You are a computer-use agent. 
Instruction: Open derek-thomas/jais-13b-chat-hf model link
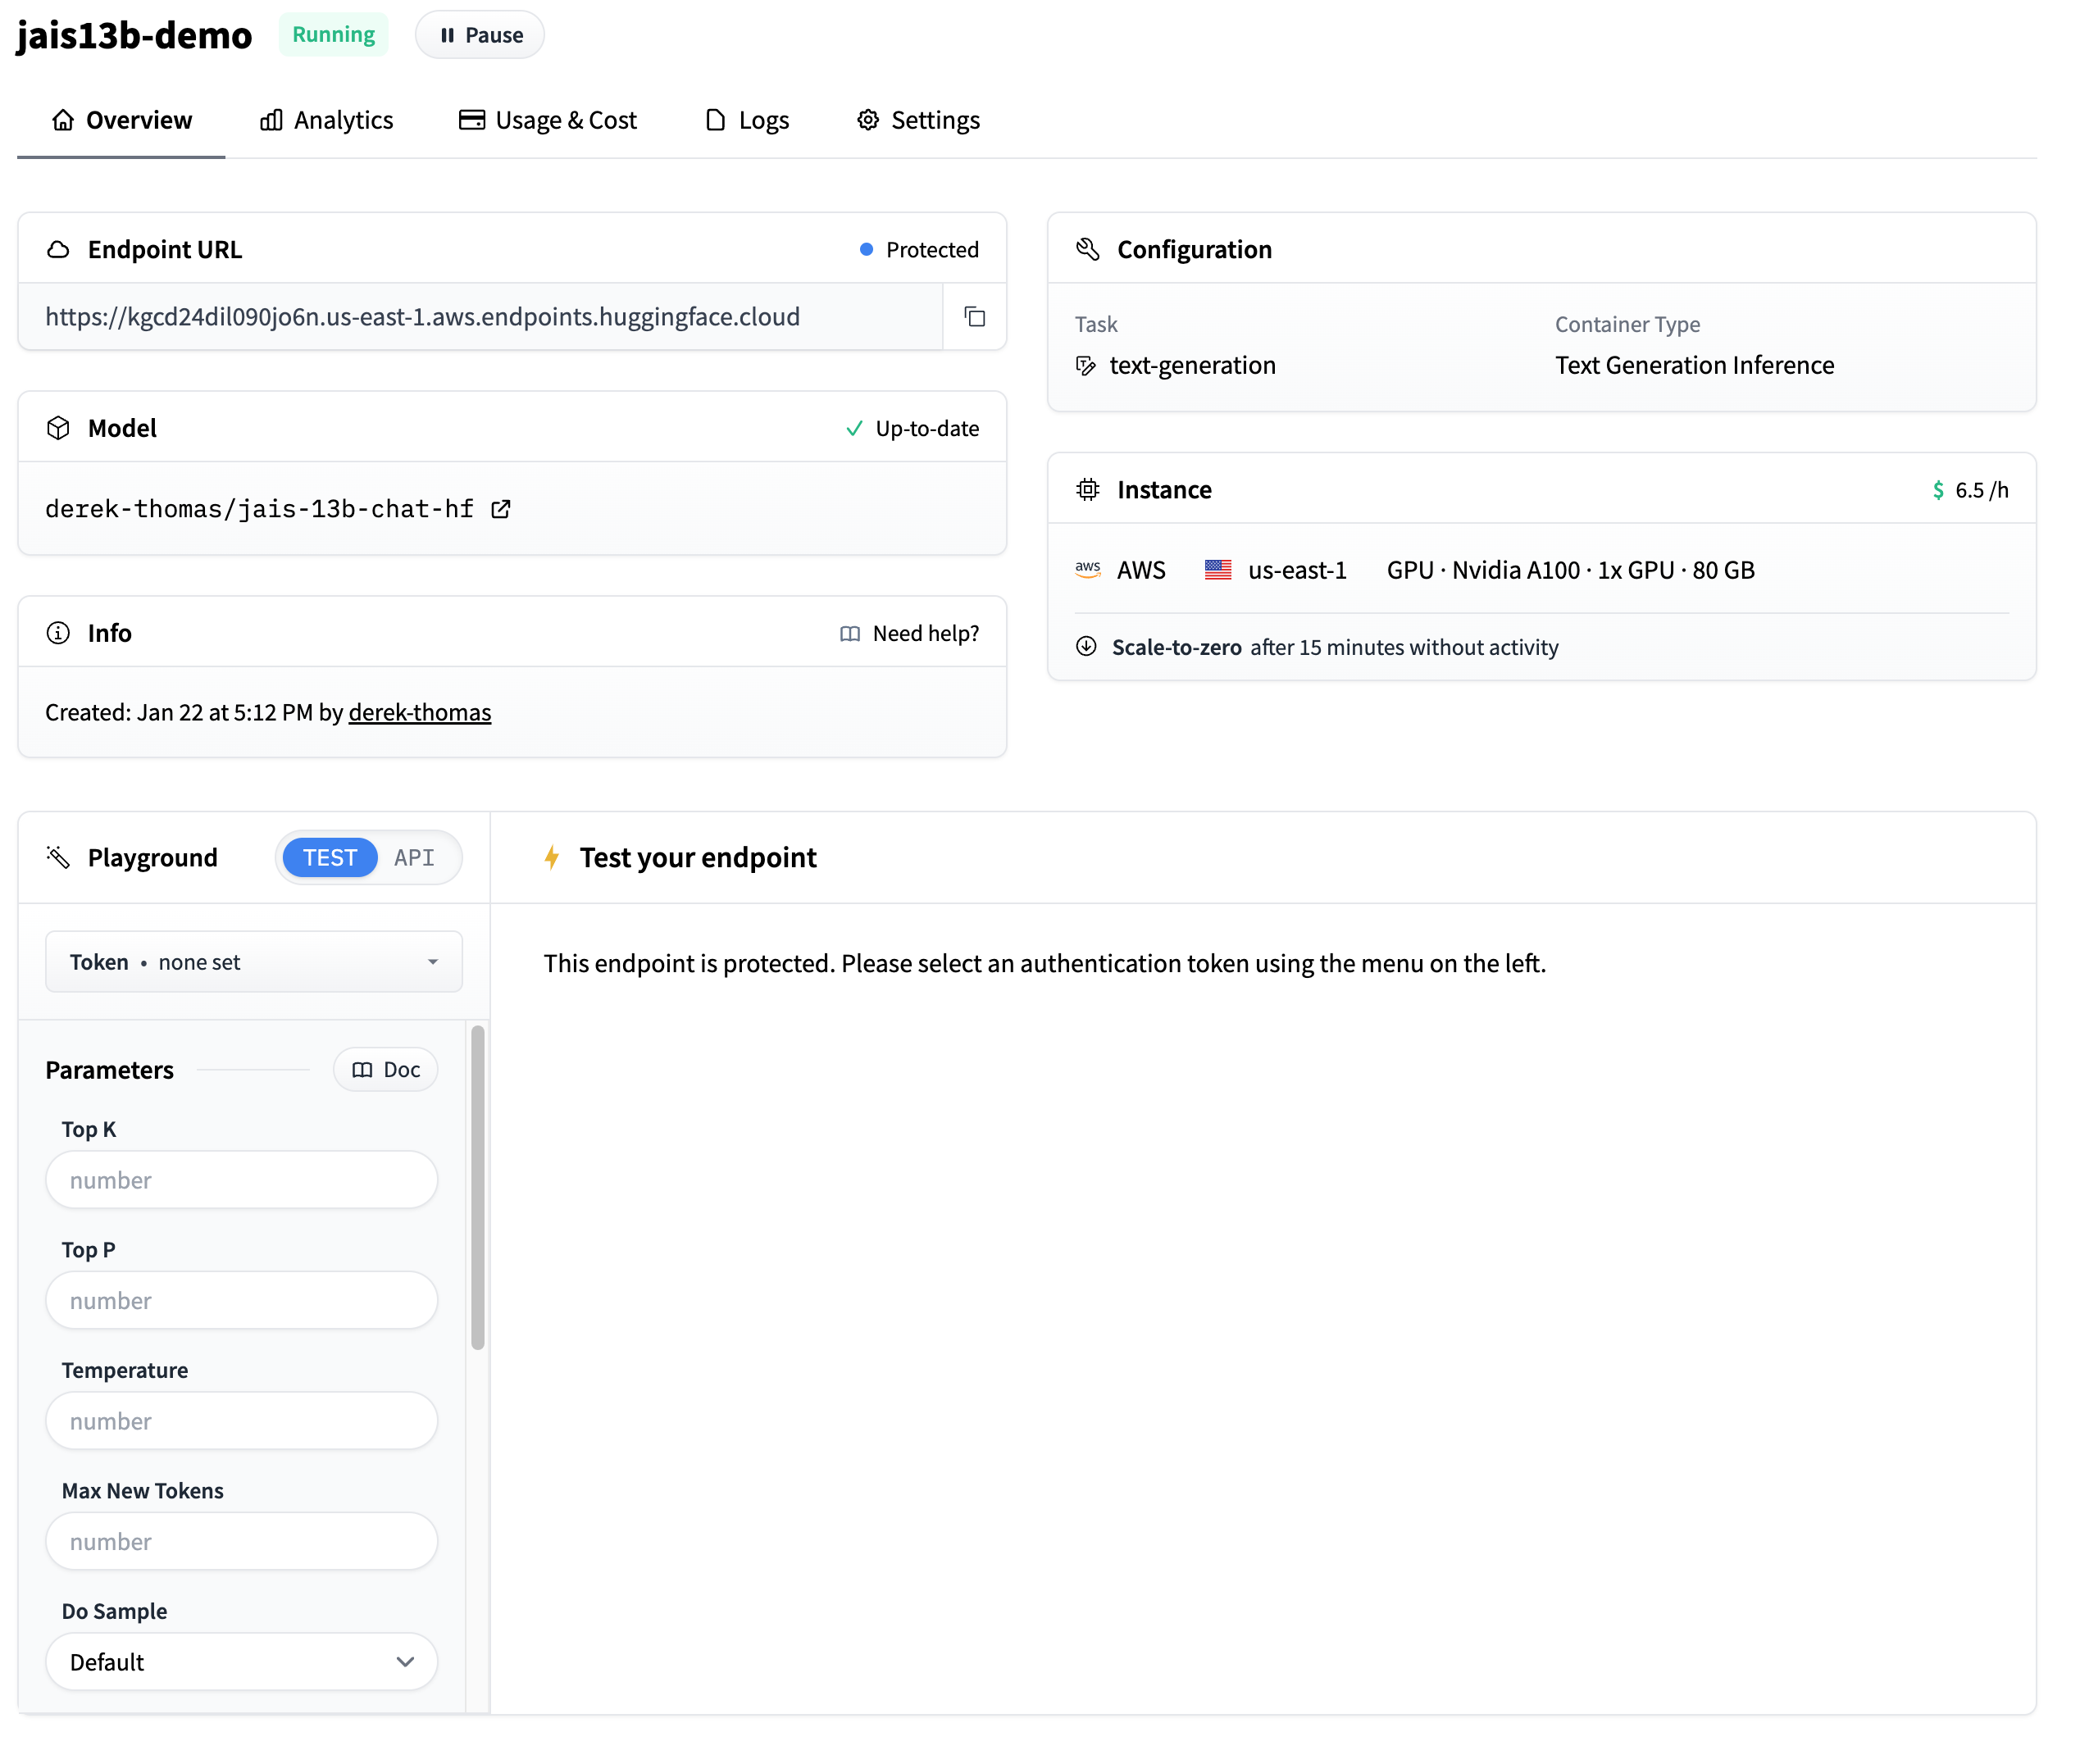260,509
